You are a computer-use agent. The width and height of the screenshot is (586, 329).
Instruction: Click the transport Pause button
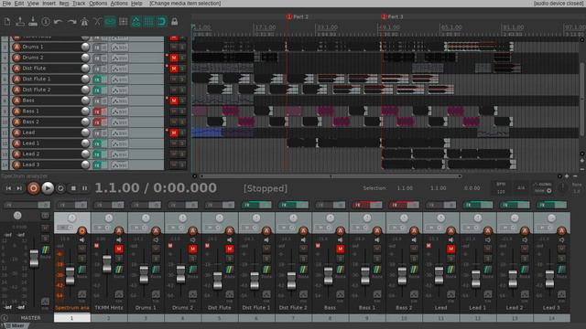[85, 188]
